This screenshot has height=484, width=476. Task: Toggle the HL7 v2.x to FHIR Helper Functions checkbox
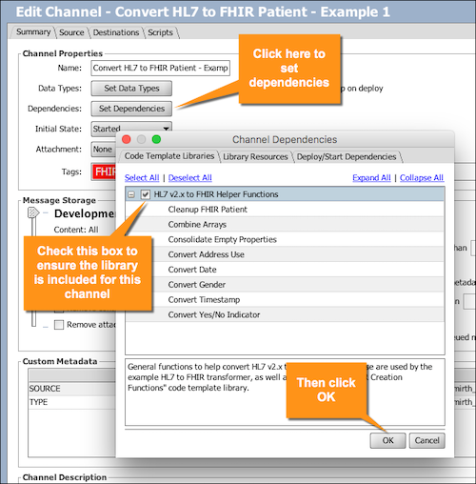145,194
